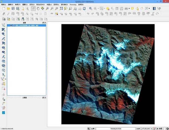This screenshot has height=130, width=169.
Task: Click the Add WMS Layer globe icon
Action: pyautogui.click(x=3, y=61)
